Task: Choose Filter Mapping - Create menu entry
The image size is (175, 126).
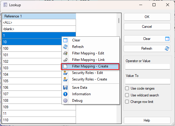Action: (90, 66)
